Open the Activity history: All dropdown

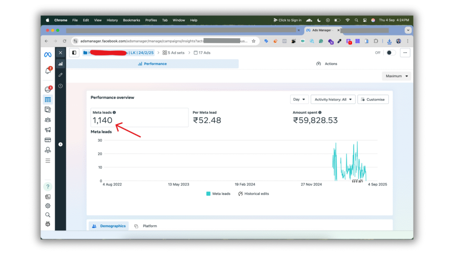point(333,100)
